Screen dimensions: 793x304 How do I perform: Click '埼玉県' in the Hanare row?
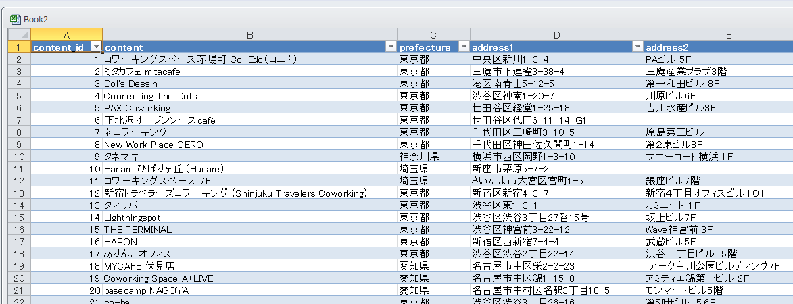(x=433, y=168)
